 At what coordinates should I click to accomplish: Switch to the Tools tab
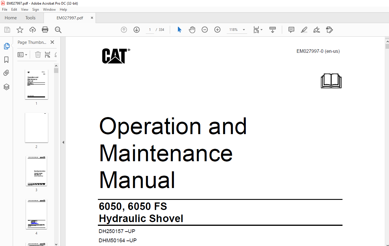(30, 18)
